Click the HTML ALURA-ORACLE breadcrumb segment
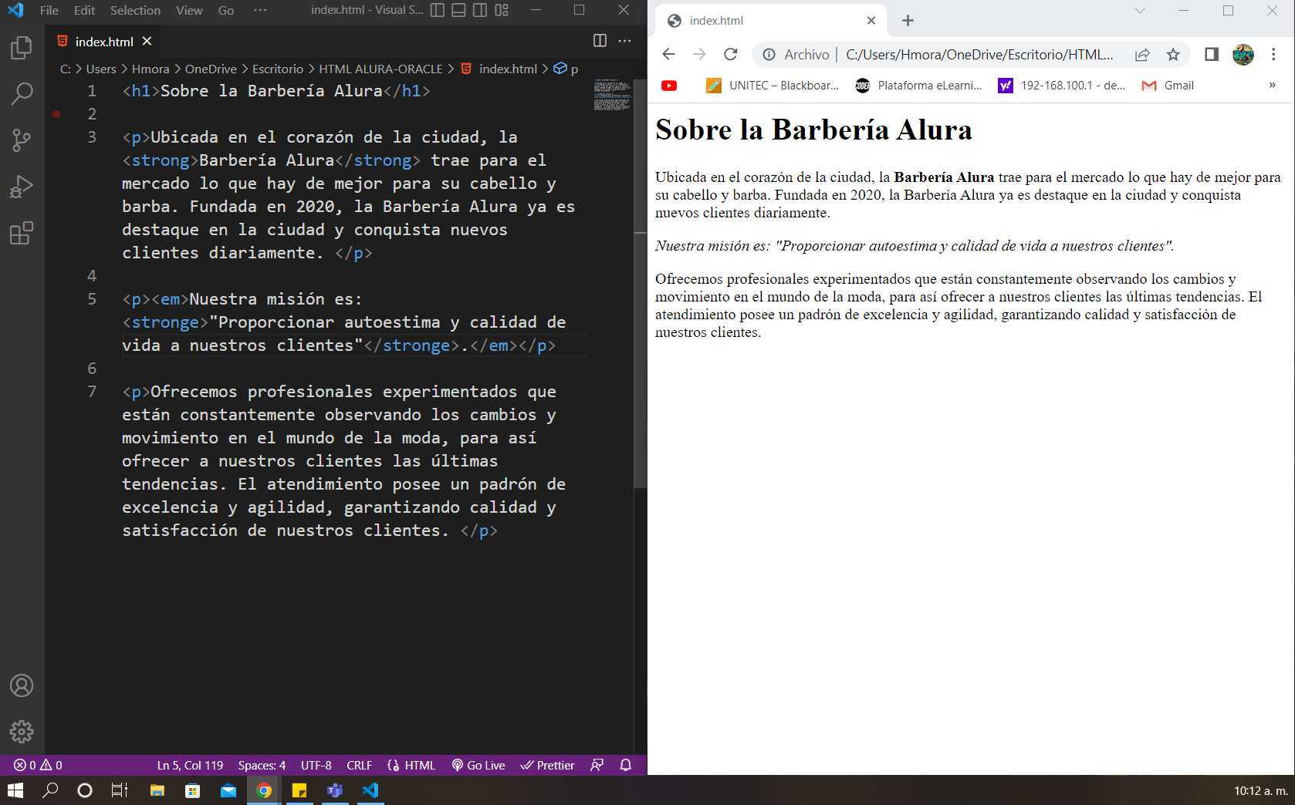The width and height of the screenshot is (1295, 805). pos(381,69)
